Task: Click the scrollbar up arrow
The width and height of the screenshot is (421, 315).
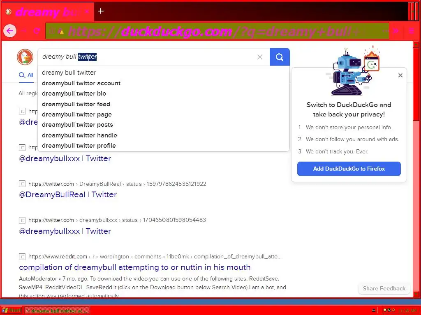Action: pyautogui.click(x=416, y=44)
